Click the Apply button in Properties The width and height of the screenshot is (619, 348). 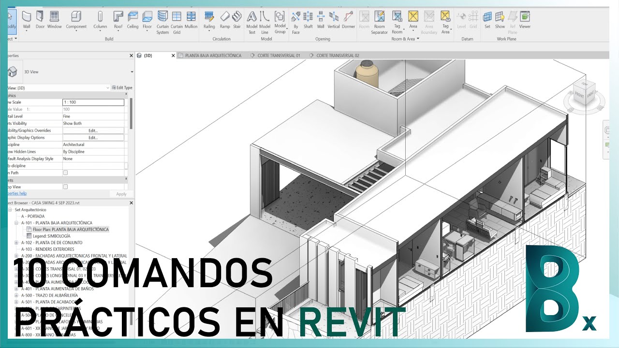121,194
